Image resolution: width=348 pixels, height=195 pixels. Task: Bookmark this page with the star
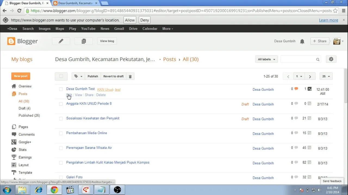point(335,11)
